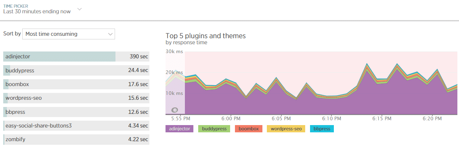This screenshot has width=459, height=146.
Task: Select the adinjector plugin row
Action: [x=76, y=57]
